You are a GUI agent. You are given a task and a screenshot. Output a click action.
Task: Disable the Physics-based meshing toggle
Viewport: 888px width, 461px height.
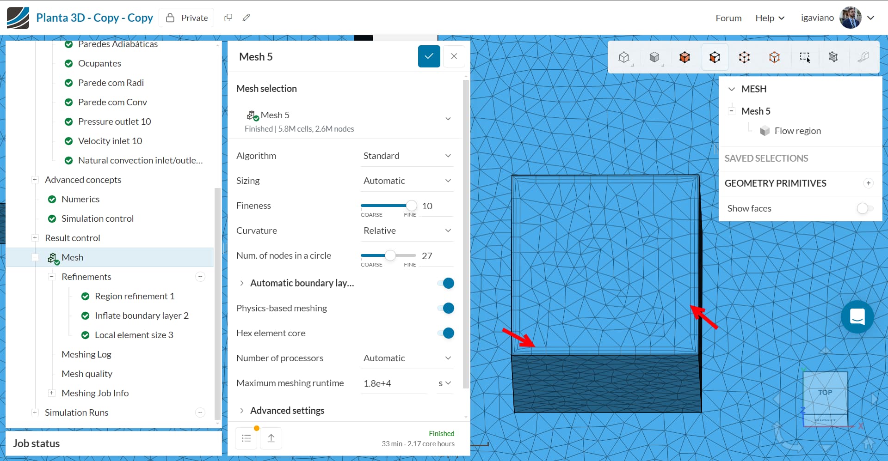[x=445, y=308]
